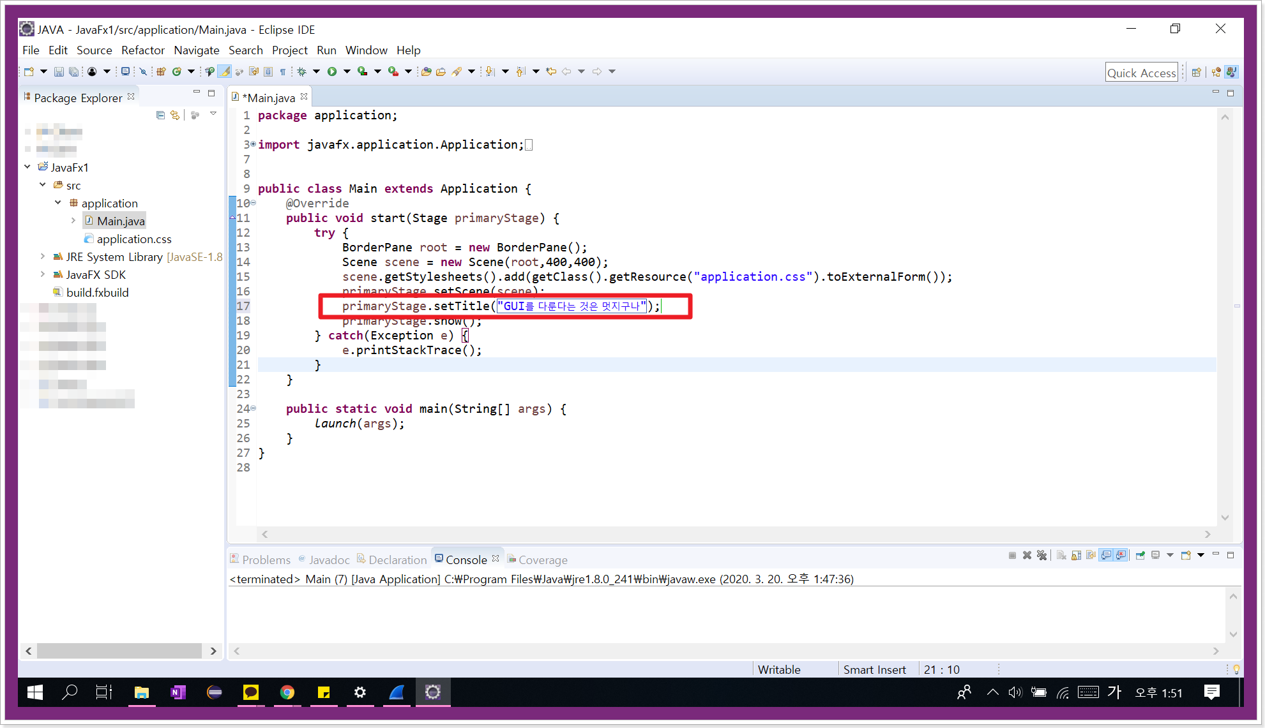Viewport: 1265px width, 728px height.
Task: Minimize the Package Explorer view
Action: 197,93
